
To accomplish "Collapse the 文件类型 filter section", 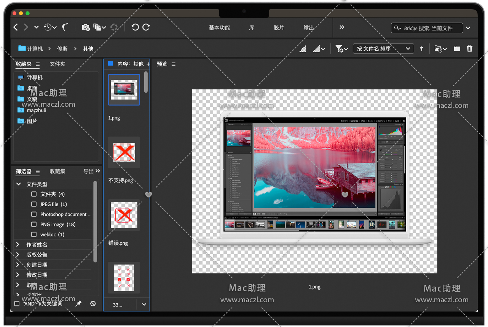I will [18, 184].
